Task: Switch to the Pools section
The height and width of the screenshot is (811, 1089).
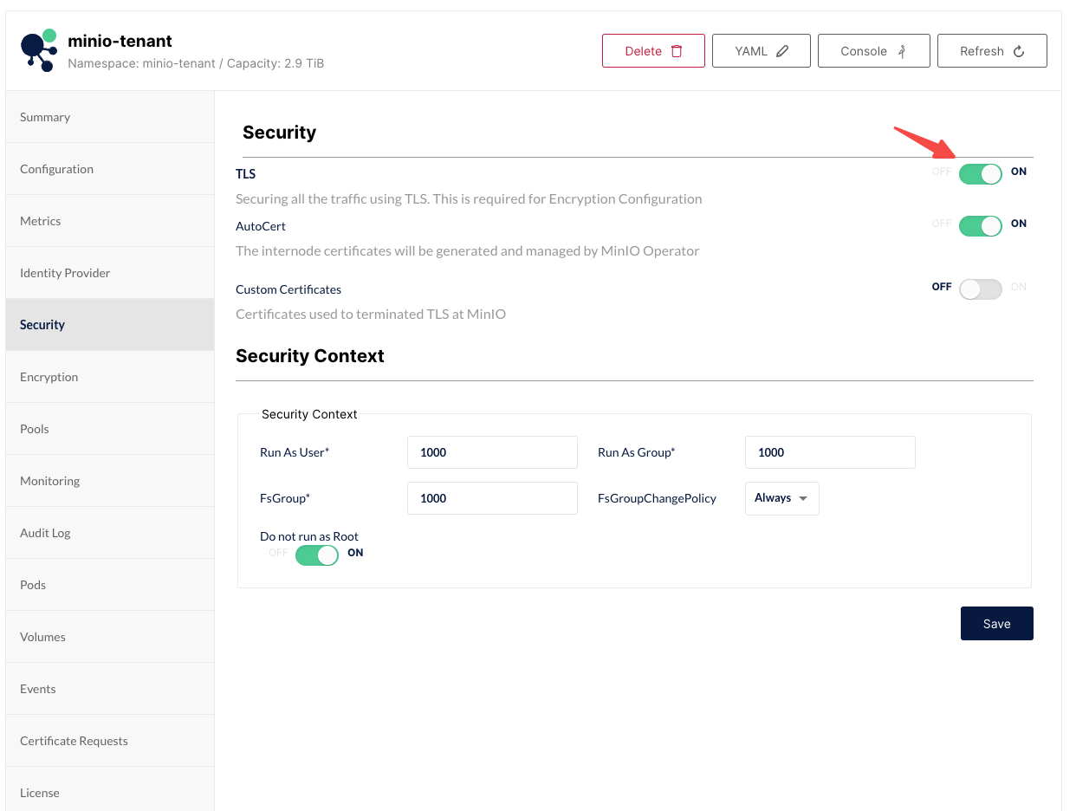Action: (34, 428)
